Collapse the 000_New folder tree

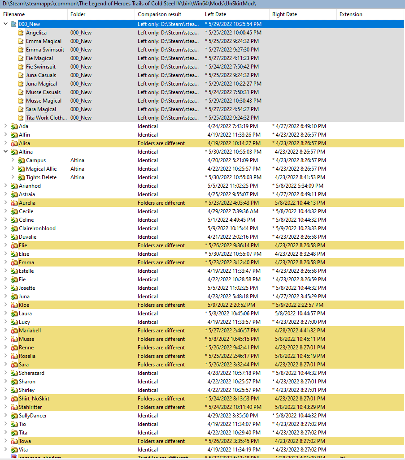[5, 24]
